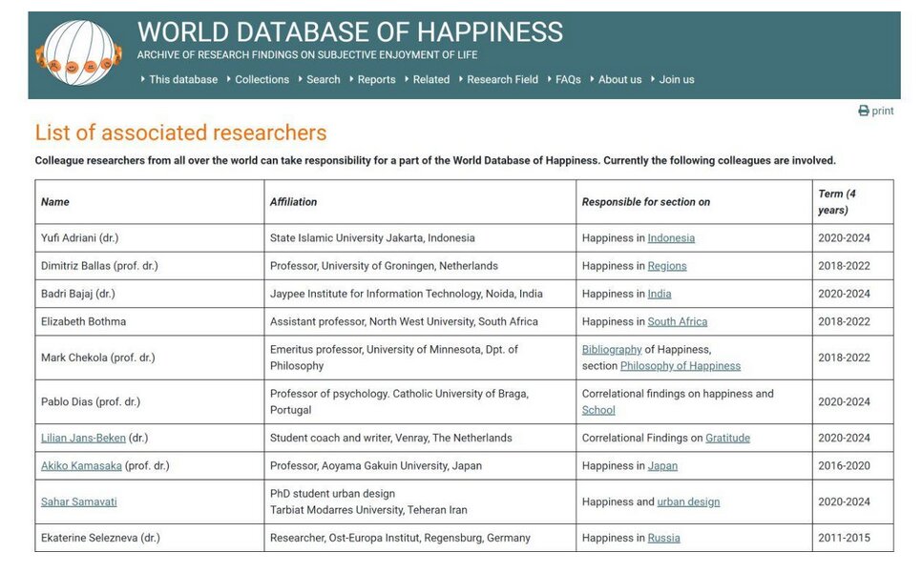Click the archive of research findings subtitle

pyautogui.click(x=307, y=54)
